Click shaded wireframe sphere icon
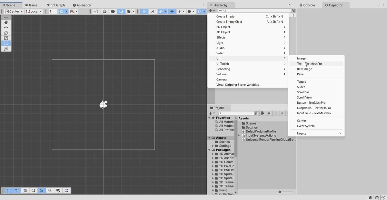The image size is (387, 200). click(104, 11)
